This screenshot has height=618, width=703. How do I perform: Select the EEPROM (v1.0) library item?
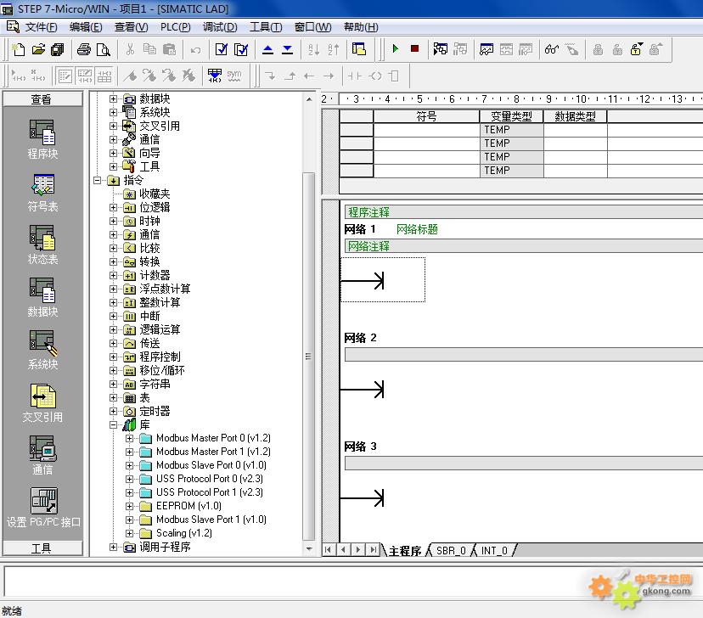188,506
